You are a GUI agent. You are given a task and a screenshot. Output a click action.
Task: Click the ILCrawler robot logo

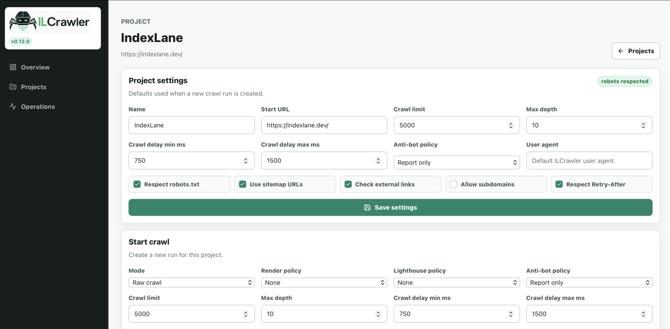click(49, 22)
